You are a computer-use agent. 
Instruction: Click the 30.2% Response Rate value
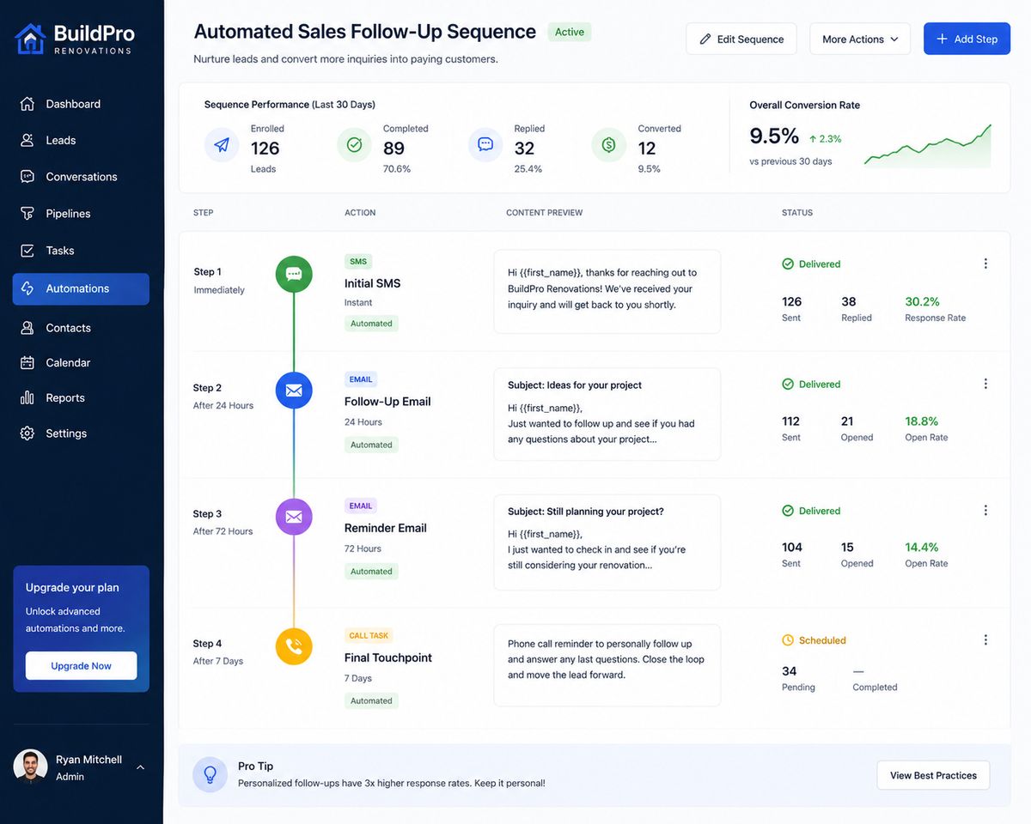[x=923, y=301]
